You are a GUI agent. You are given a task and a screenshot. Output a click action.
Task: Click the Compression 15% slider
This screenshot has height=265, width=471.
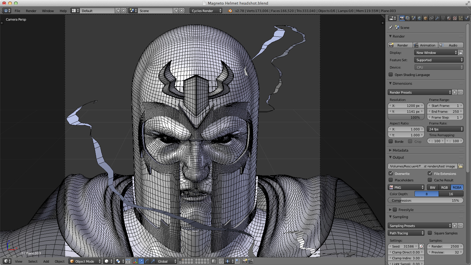tap(425, 200)
